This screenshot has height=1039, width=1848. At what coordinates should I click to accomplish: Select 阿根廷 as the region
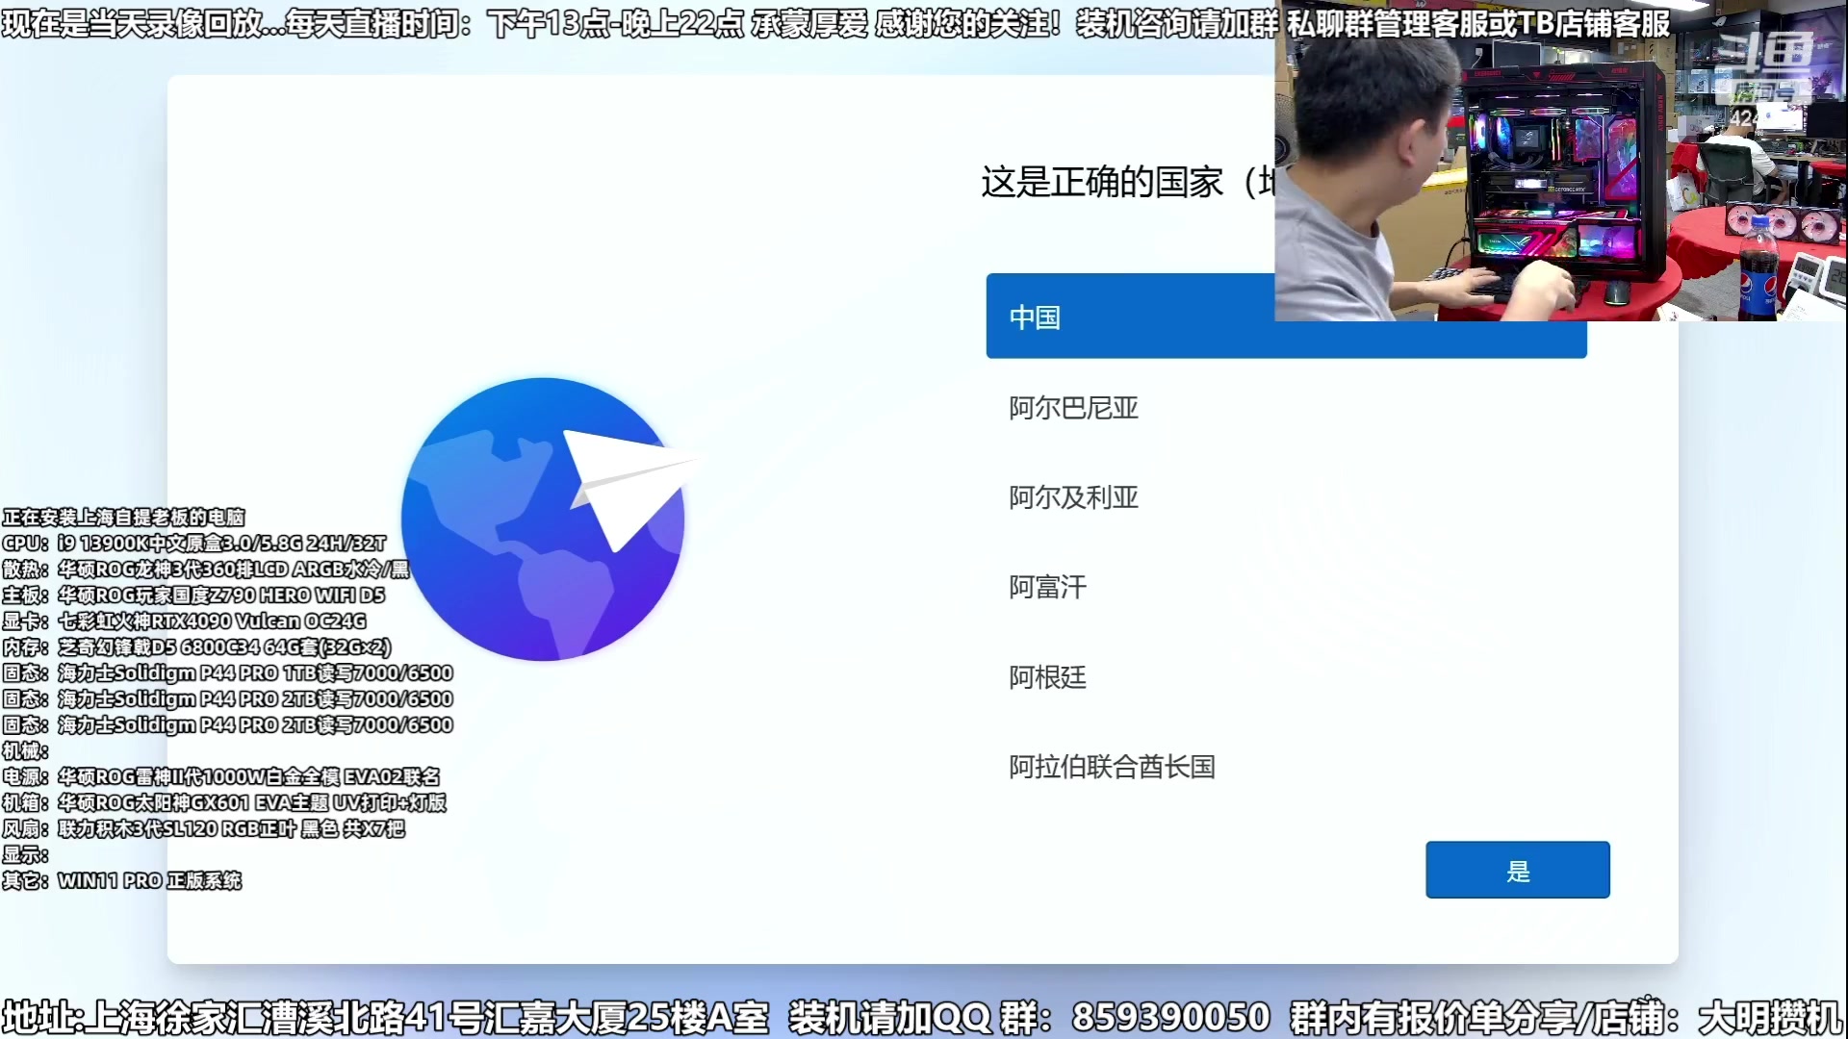click(x=1045, y=678)
